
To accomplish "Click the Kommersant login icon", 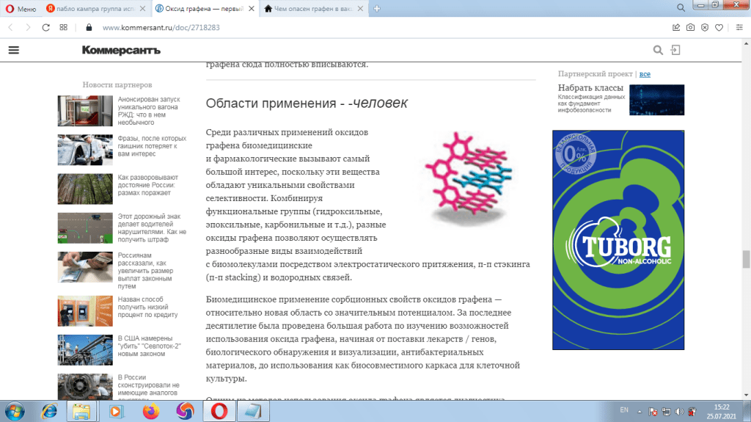I will pos(675,50).
